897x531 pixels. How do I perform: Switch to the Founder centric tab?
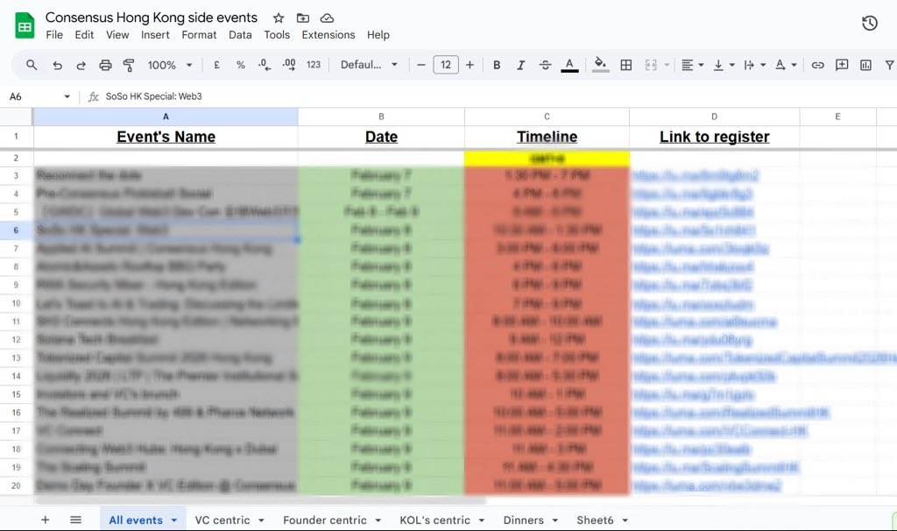[324, 520]
